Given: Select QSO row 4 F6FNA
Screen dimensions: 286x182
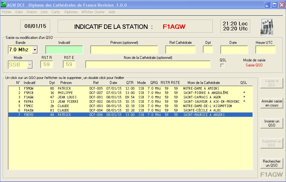Looking at the screenshot, I should point(130,101).
